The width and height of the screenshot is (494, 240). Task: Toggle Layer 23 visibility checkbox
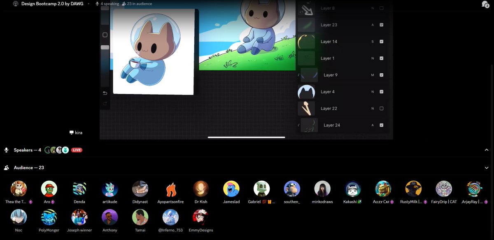381,25
